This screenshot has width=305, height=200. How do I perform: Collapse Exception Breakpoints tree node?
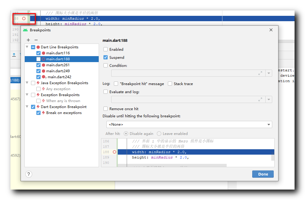point(27,95)
